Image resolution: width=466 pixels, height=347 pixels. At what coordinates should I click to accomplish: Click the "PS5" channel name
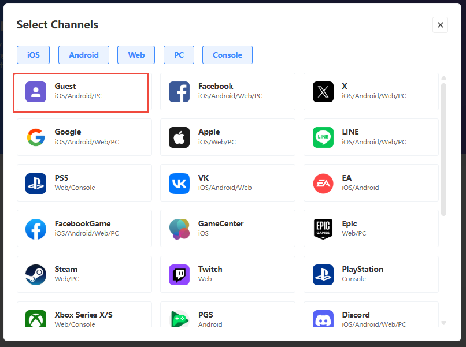click(61, 178)
